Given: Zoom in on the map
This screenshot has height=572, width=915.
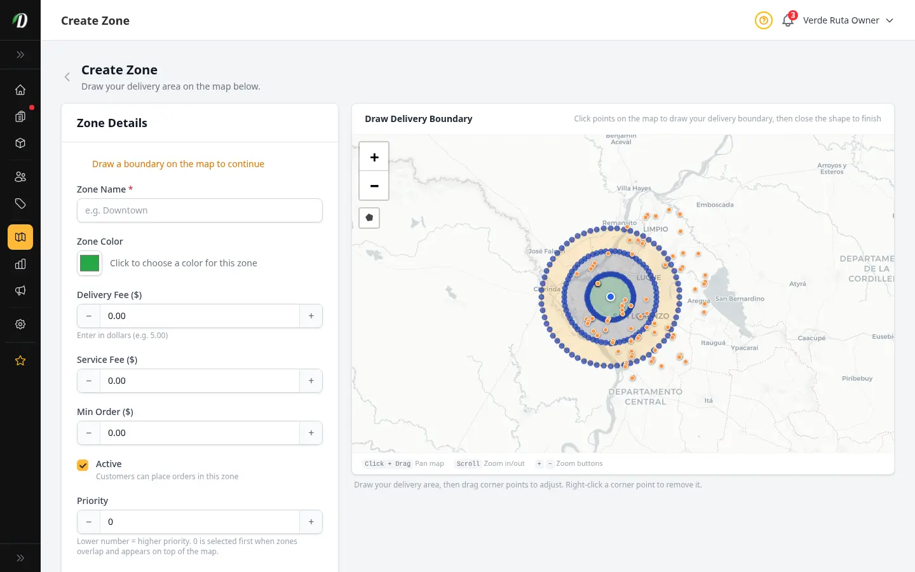Looking at the screenshot, I should [374, 157].
